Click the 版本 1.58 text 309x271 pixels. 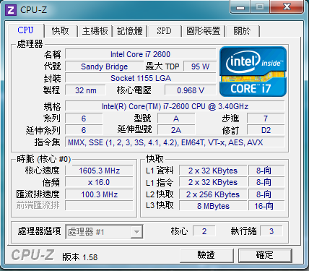80,257
